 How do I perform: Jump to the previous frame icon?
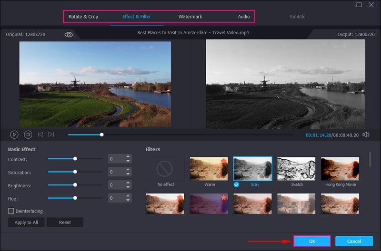40,135
